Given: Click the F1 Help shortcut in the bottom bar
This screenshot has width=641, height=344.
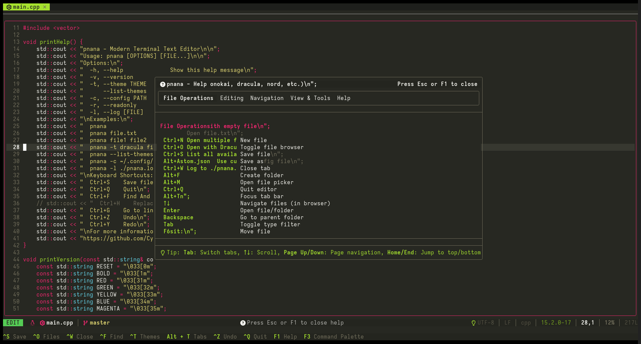Looking at the screenshot, I should [x=285, y=336].
